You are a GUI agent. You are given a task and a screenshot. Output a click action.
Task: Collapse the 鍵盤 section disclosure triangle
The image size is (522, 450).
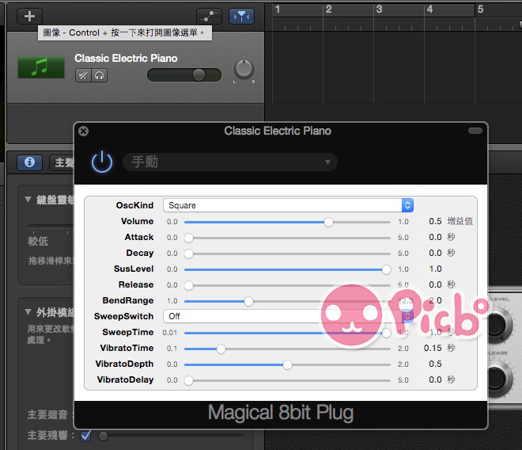click(x=28, y=200)
